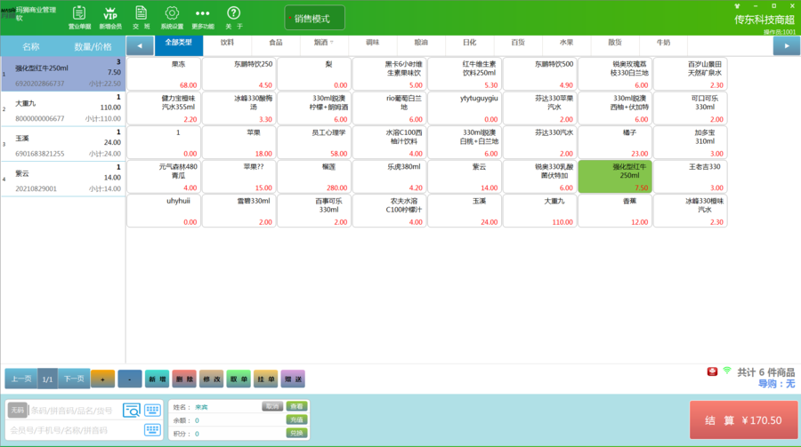Add product tile 可口可乐330ml
The height and width of the screenshot is (447, 801).
click(x=690, y=108)
